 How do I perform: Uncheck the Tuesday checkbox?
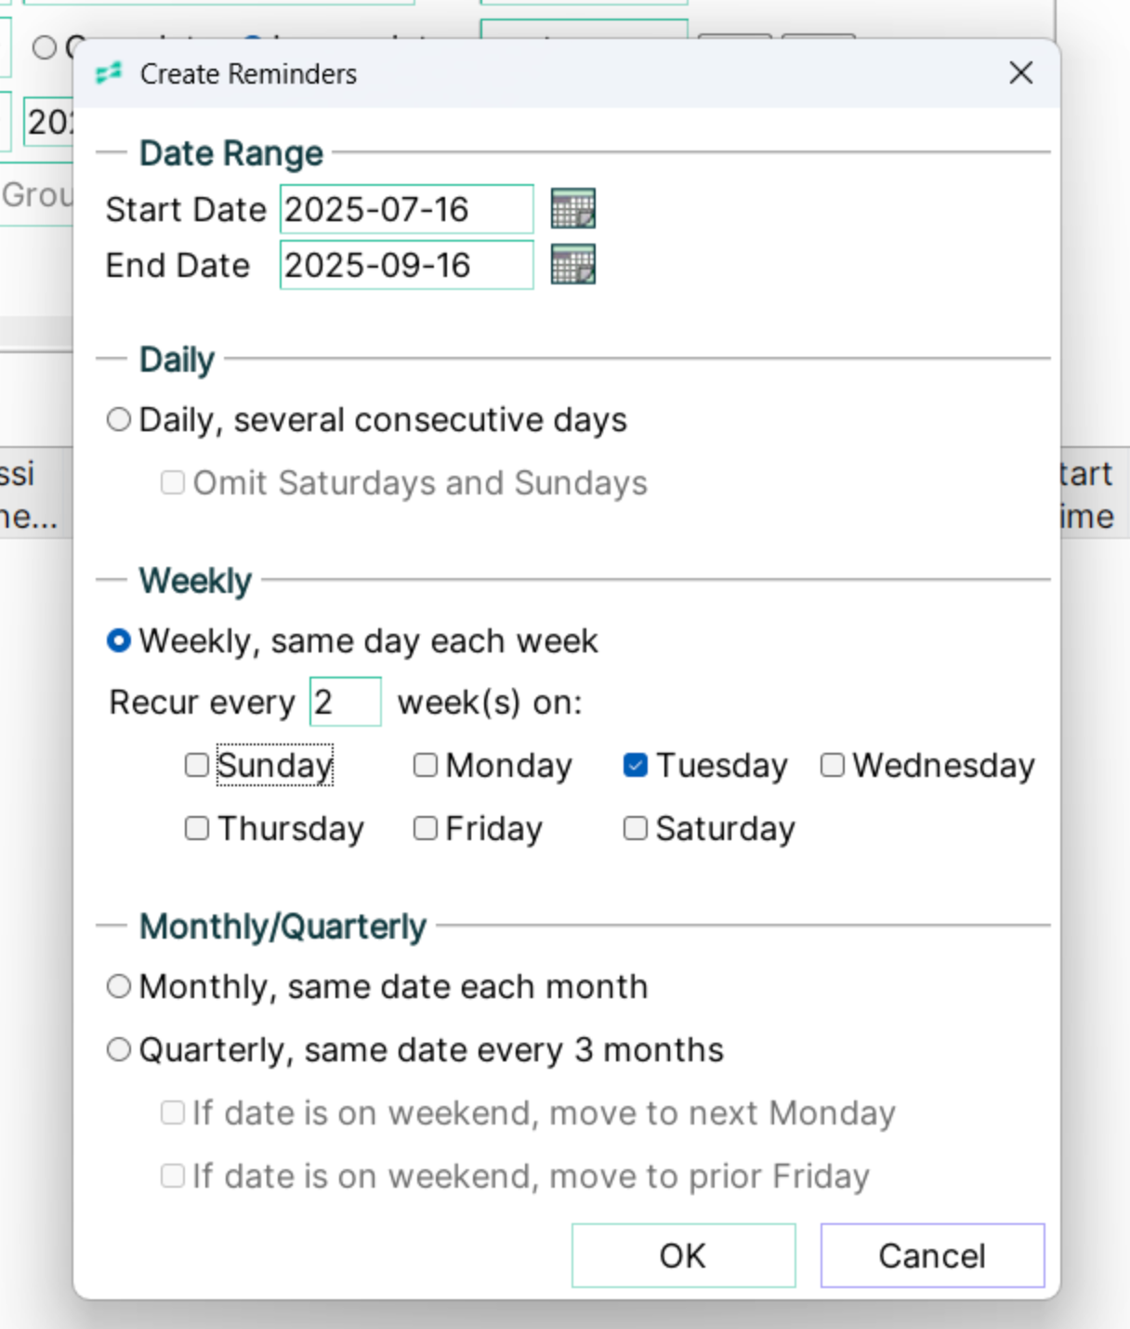pos(636,765)
